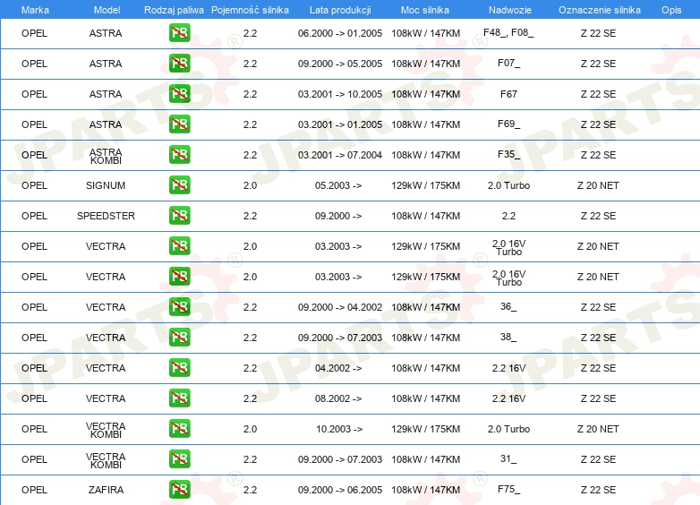The width and height of the screenshot is (700, 505).
Task: Click 'Z 22 SE' engine code in SPEEDSTER row
Action: point(598,216)
